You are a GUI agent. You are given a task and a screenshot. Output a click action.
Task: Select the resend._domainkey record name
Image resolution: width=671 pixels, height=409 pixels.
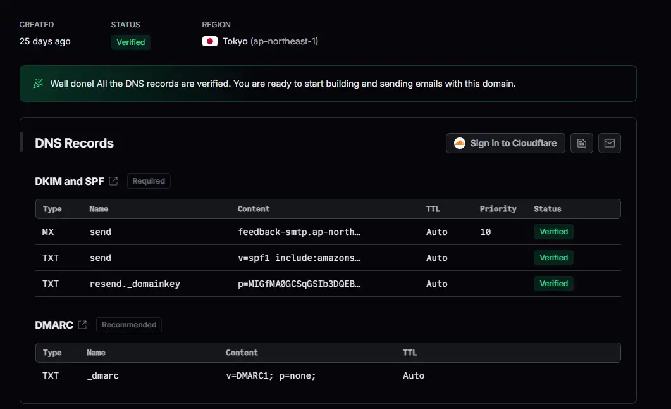tap(135, 284)
